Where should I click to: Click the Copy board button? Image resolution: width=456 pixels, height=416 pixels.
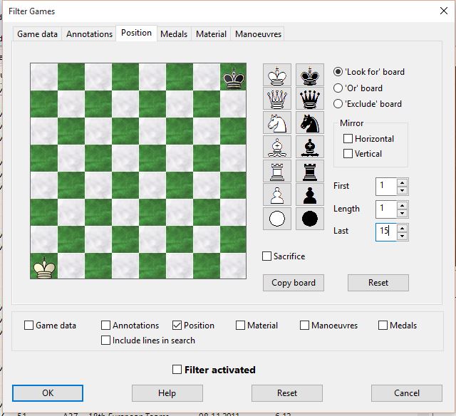pos(294,283)
